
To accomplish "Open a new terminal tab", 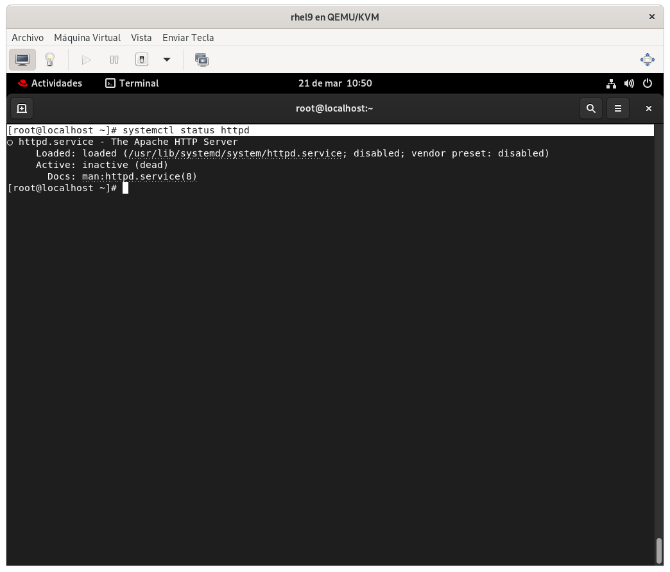I will (x=21, y=108).
